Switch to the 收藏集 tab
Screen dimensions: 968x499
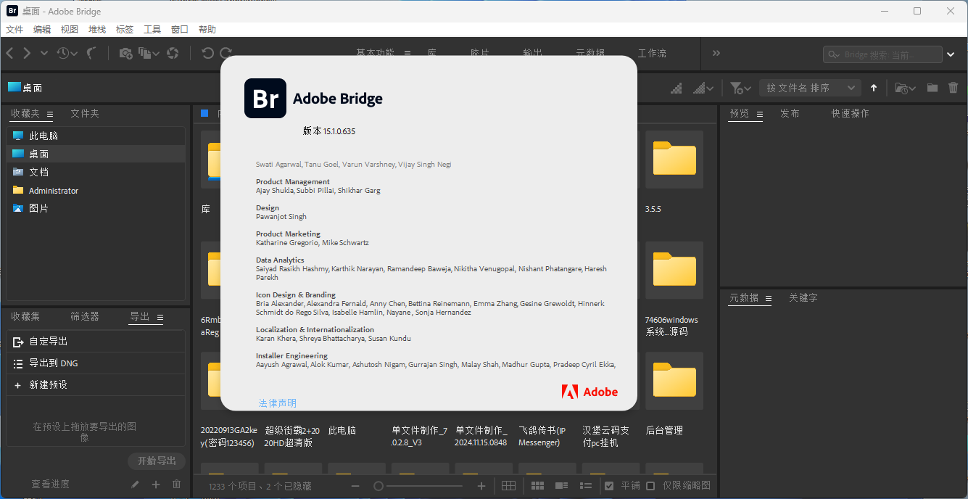(25, 316)
